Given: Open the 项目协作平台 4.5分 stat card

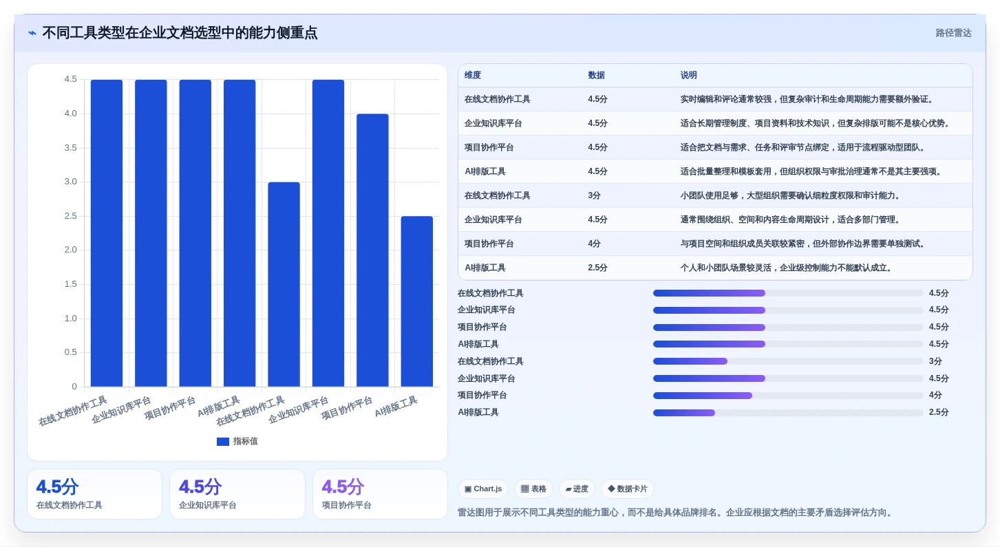Looking at the screenshot, I should [x=380, y=494].
